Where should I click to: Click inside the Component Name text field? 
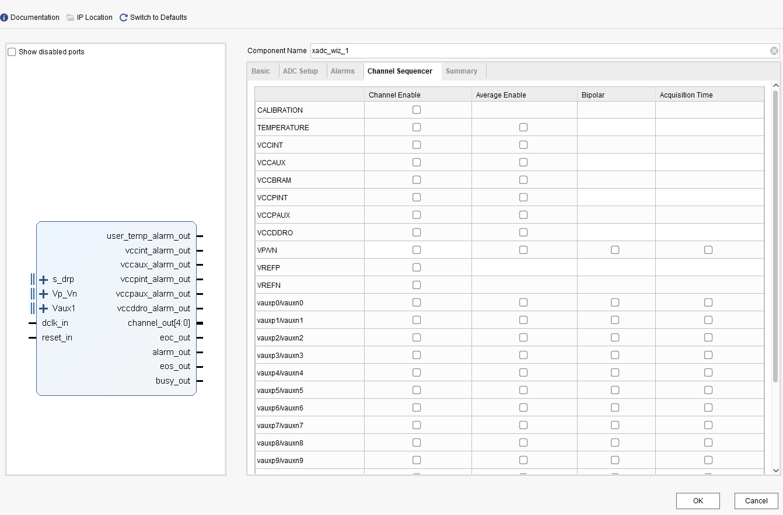[x=537, y=51]
